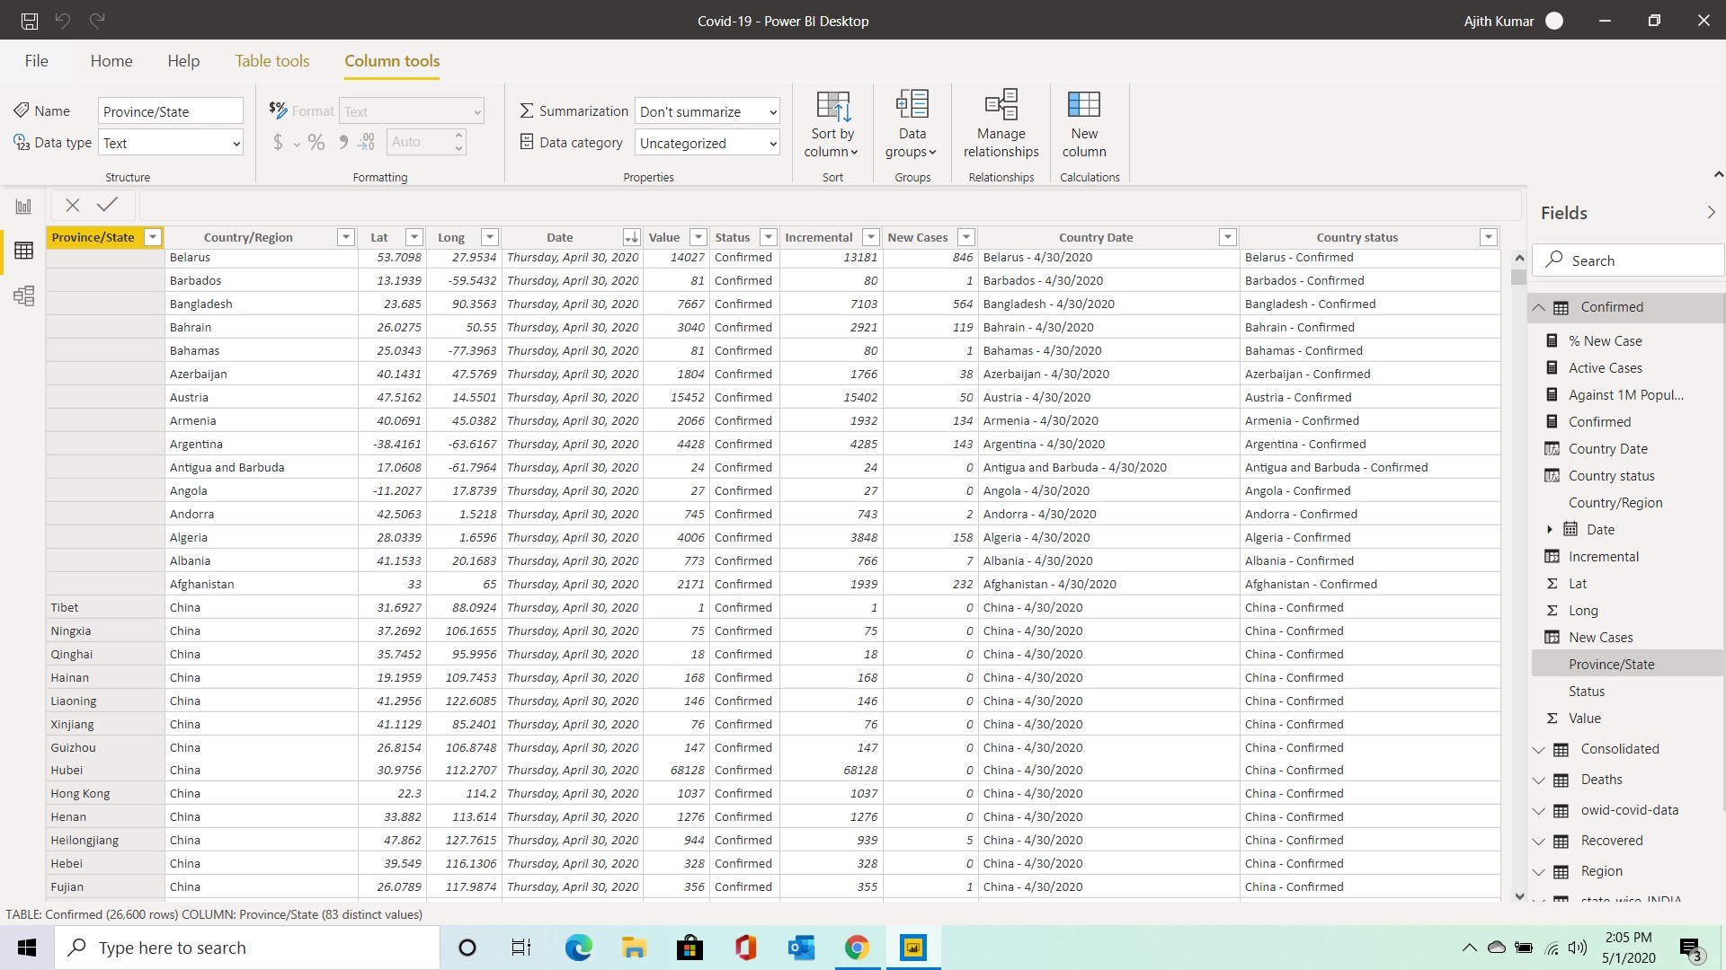Open Date column sort filter arrow
This screenshot has width=1726, height=970.
pyautogui.click(x=632, y=237)
